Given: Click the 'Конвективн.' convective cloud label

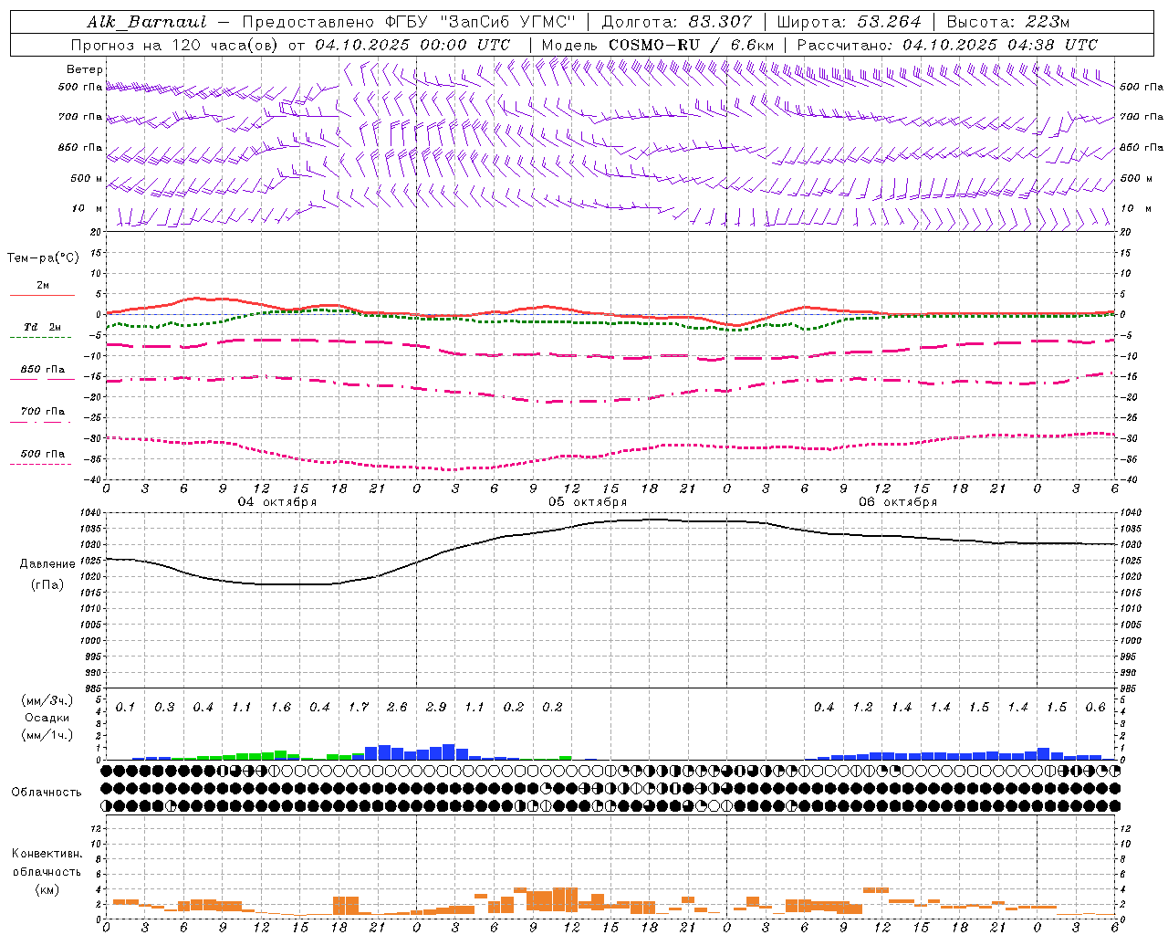Looking at the screenshot, I should [x=47, y=854].
